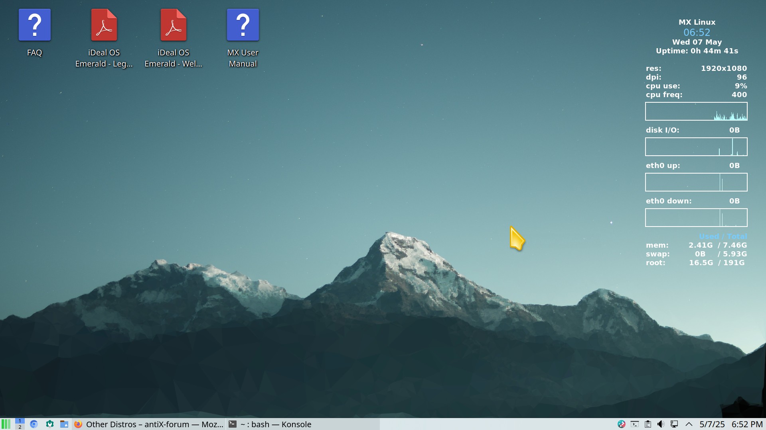The width and height of the screenshot is (766, 430).
Task: Open iDeal OS Emerald Welcome PDF
Action: point(173,25)
